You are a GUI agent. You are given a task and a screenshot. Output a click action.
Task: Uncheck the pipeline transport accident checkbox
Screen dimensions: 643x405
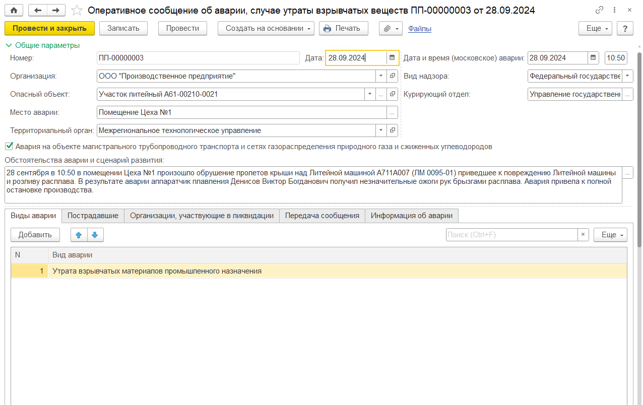tap(9, 147)
